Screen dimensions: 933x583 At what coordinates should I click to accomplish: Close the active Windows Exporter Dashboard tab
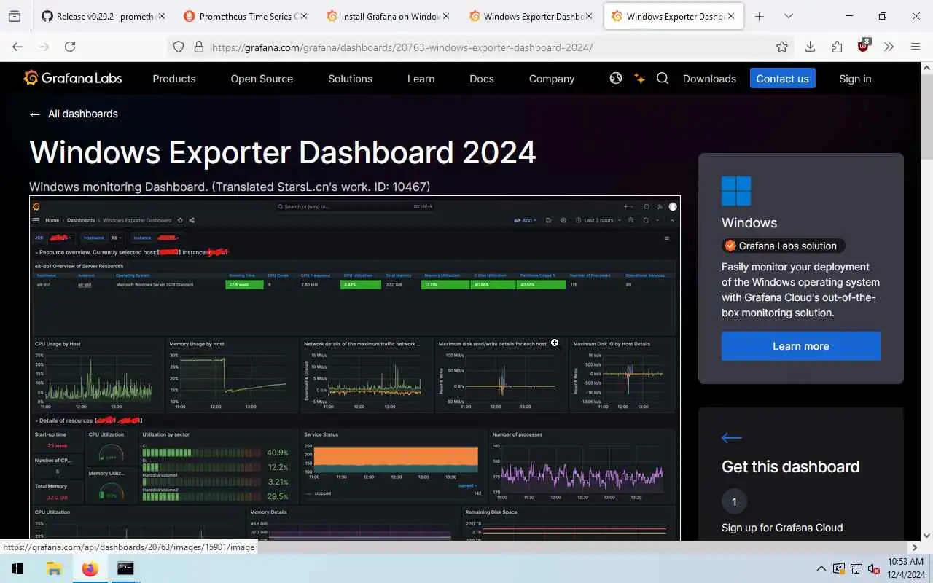732,16
